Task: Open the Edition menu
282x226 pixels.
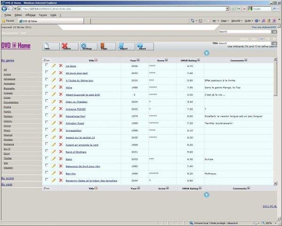Action: pos(18,15)
